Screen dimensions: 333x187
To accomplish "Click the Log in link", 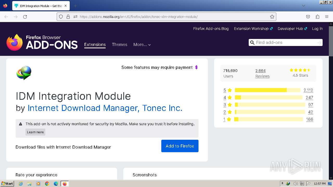I will tap(317, 29).
